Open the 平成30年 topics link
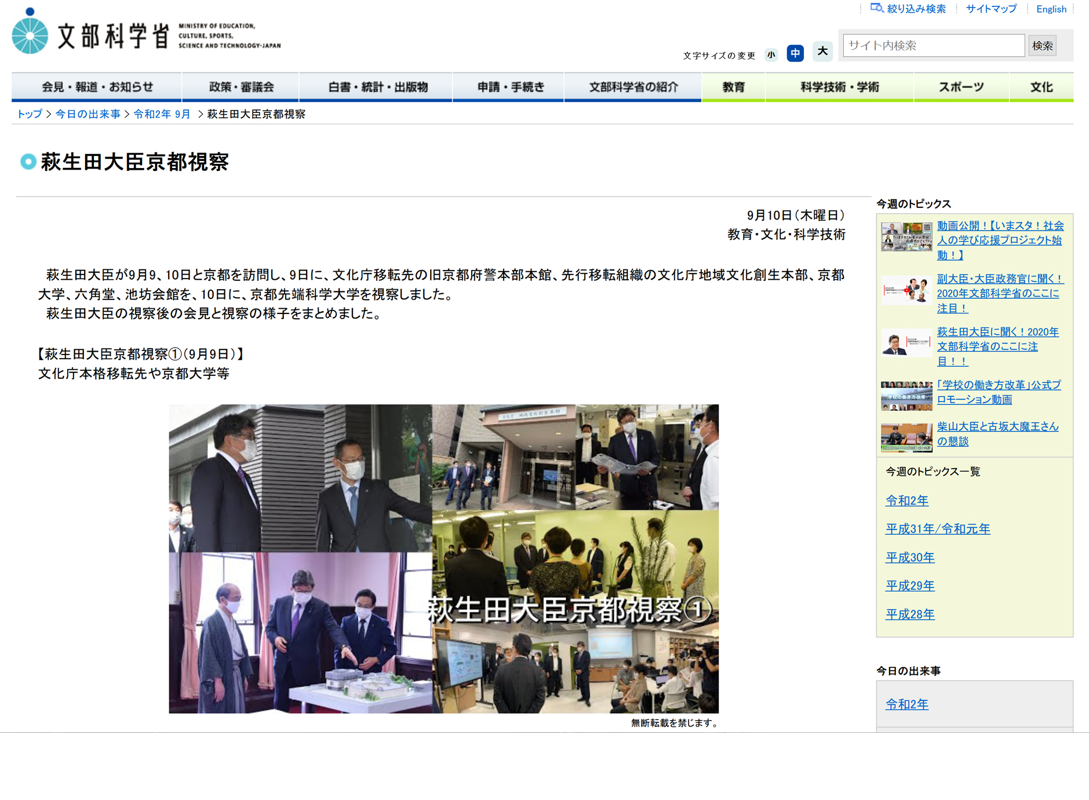The image size is (1089, 800). pyautogui.click(x=909, y=557)
